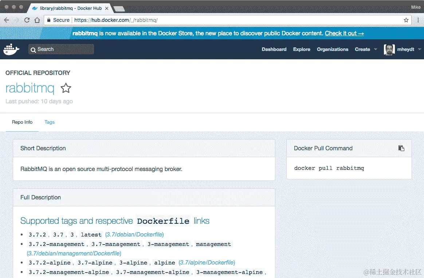This screenshot has height=278, width=424.
Task: Click the Short Description panel header
Action: (x=144, y=148)
